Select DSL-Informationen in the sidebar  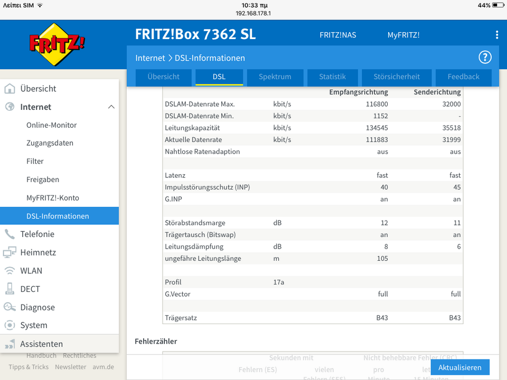tap(60, 216)
